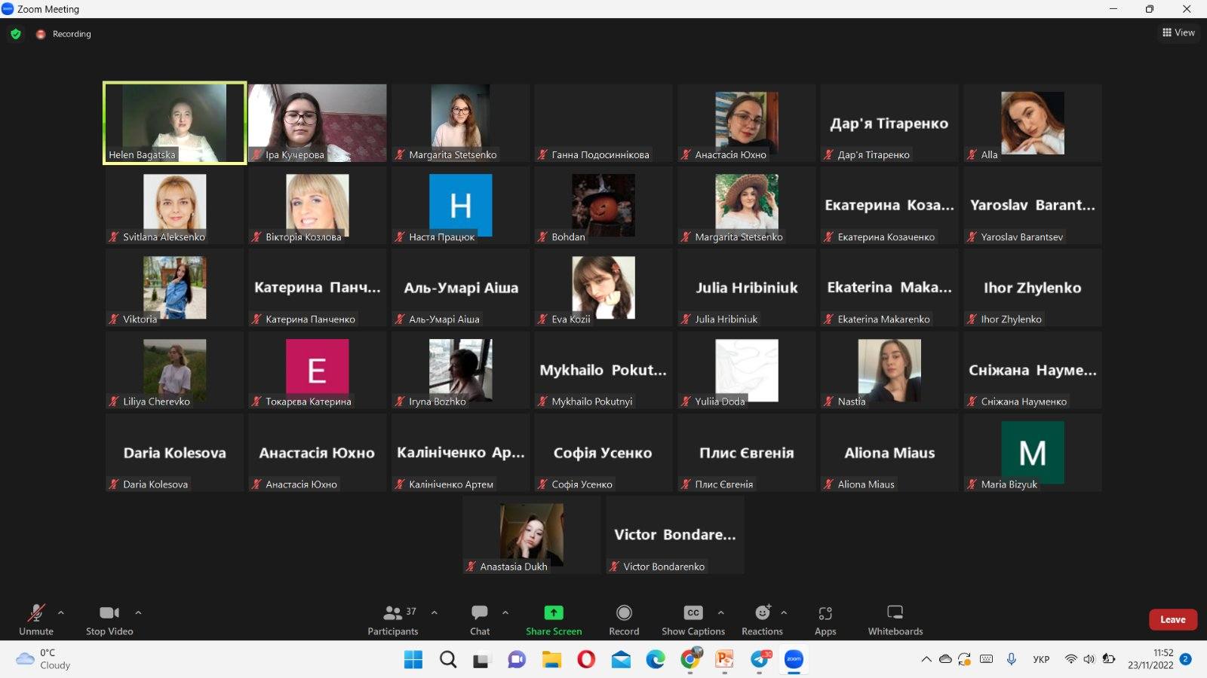This screenshot has height=678, width=1207.
Task: Open Whiteboards
Action: pos(895,619)
